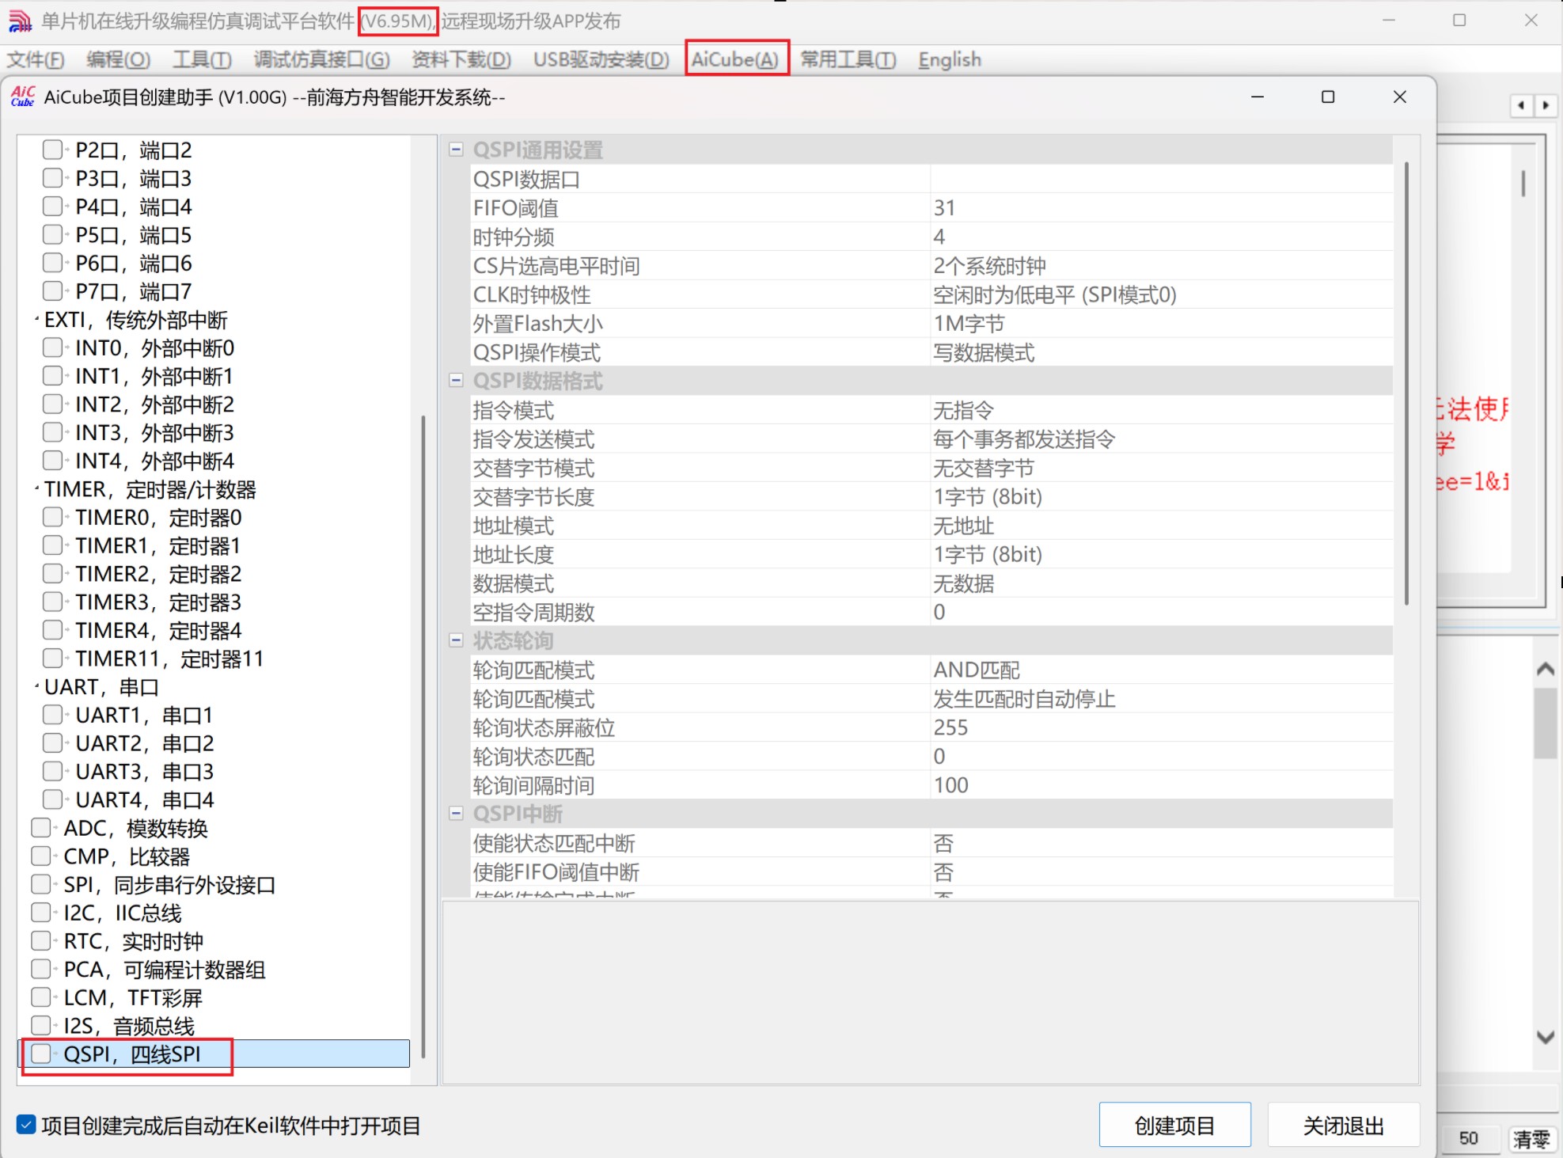Click scroll-down chevron in main window
Viewport: 1563px width, 1158px height.
(1546, 1037)
